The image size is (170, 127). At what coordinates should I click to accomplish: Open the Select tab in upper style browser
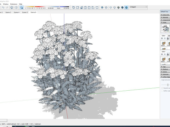[163, 36]
